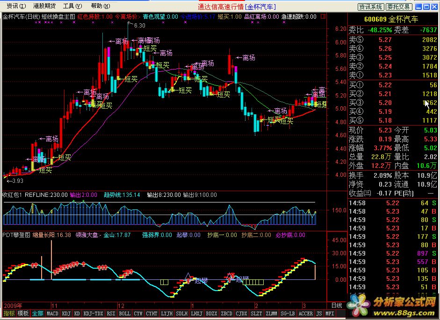The image size is (440, 320).
Task: Select the CYW indicator tab
Action: [x=138, y=313]
